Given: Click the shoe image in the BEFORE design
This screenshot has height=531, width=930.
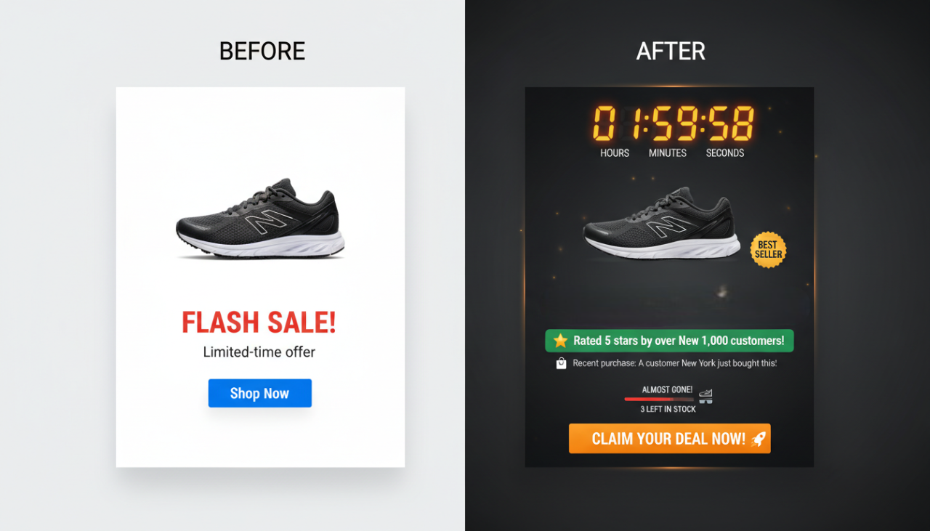Looking at the screenshot, I should click(260, 218).
